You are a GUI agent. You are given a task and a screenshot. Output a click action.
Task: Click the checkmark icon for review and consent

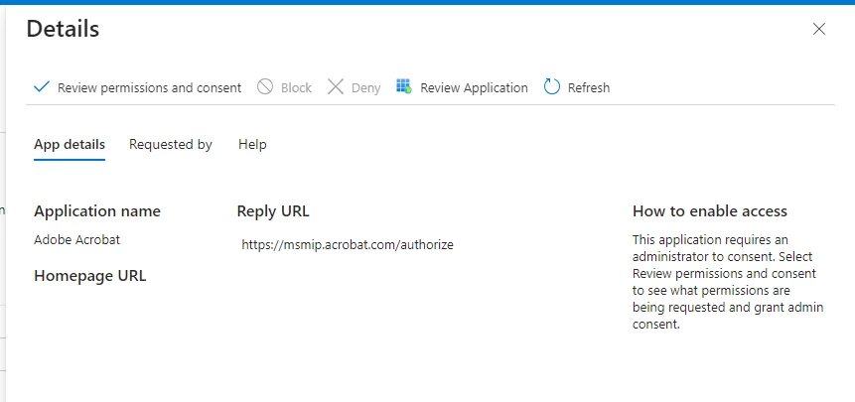(x=42, y=87)
